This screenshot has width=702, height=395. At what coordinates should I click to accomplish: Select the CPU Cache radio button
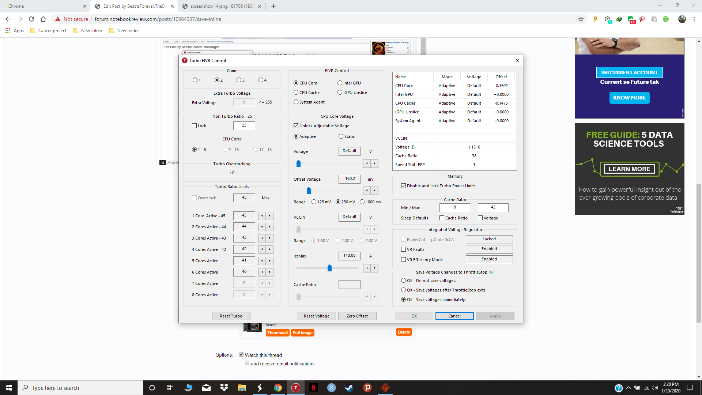pos(296,93)
